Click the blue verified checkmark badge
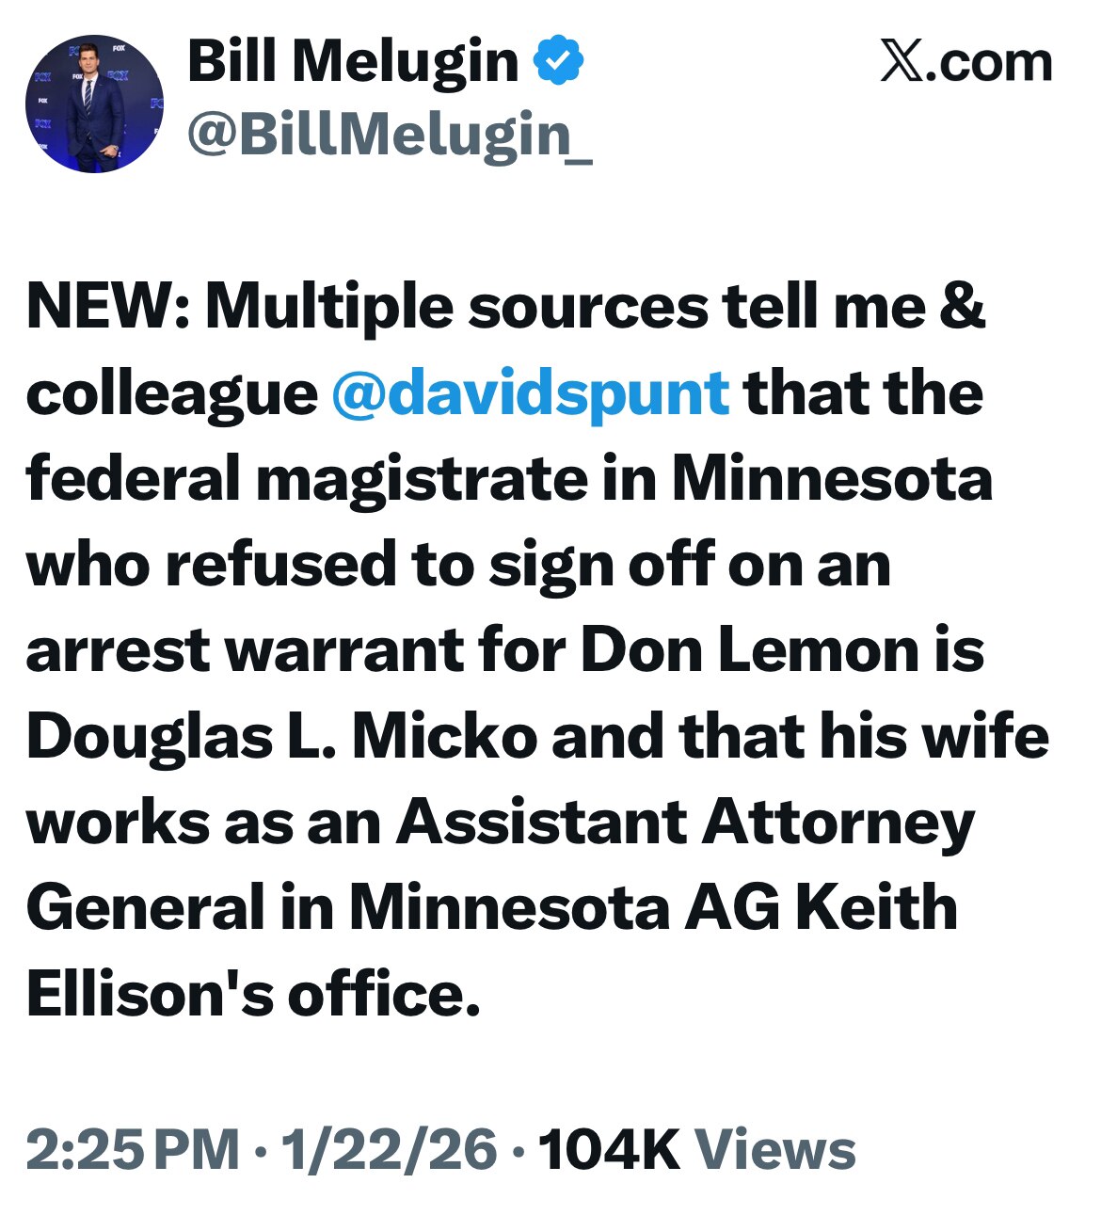Viewport: 1101px width, 1215px height. click(x=559, y=60)
